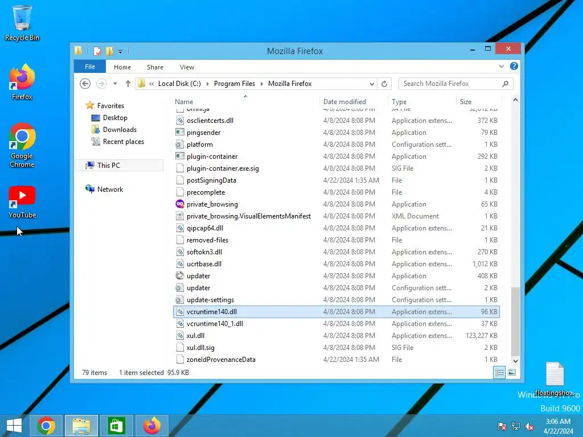The width and height of the screenshot is (583, 437).
Task: Click the search magnifier icon
Action: (505, 84)
